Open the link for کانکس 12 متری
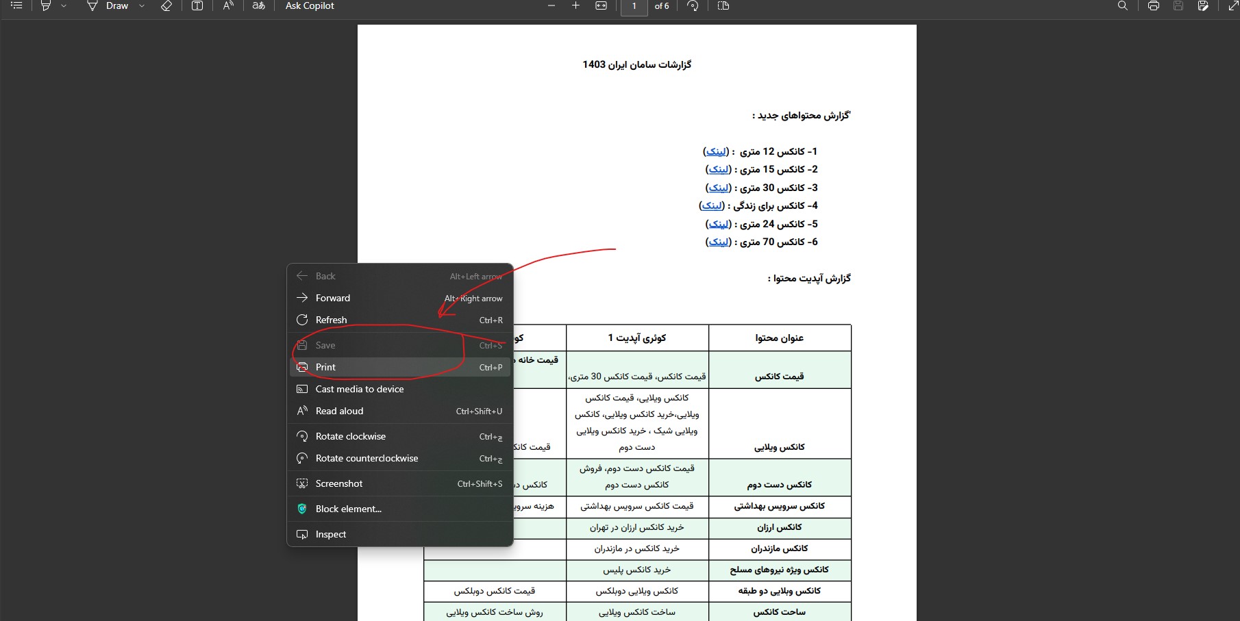 click(716, 151)
